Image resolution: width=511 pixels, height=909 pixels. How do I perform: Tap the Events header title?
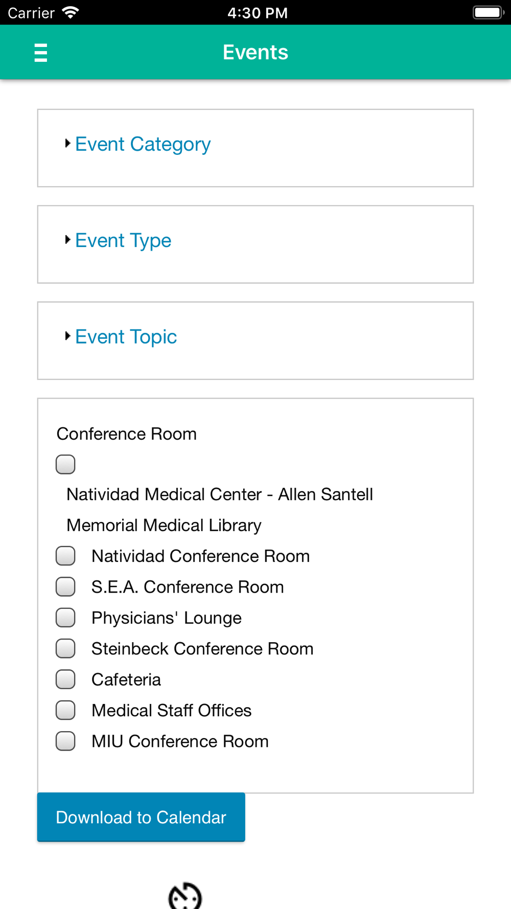coord(255,53)
